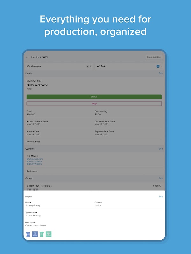Expand Tasks using its chevron arrow
Viewport: 191px width, 254px height.
161,66
